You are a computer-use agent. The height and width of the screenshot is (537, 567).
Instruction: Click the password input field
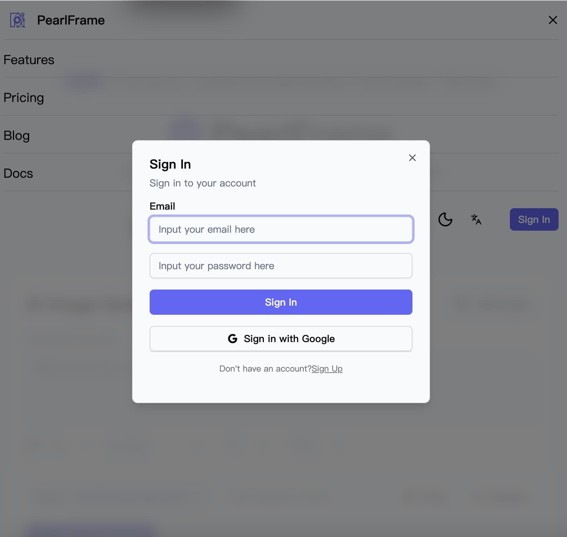[x=281, y=266]
